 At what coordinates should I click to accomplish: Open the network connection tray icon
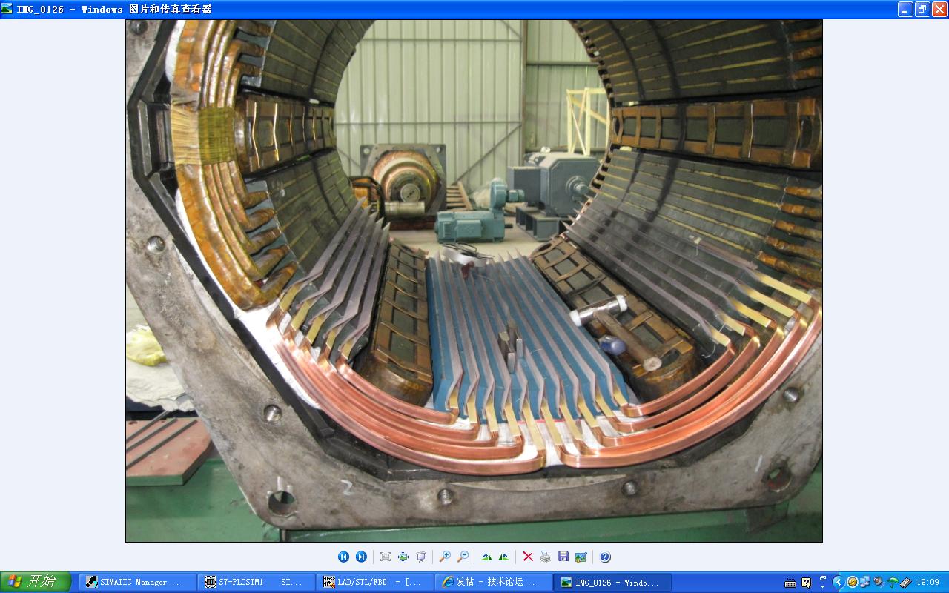[x=864, y=582]
